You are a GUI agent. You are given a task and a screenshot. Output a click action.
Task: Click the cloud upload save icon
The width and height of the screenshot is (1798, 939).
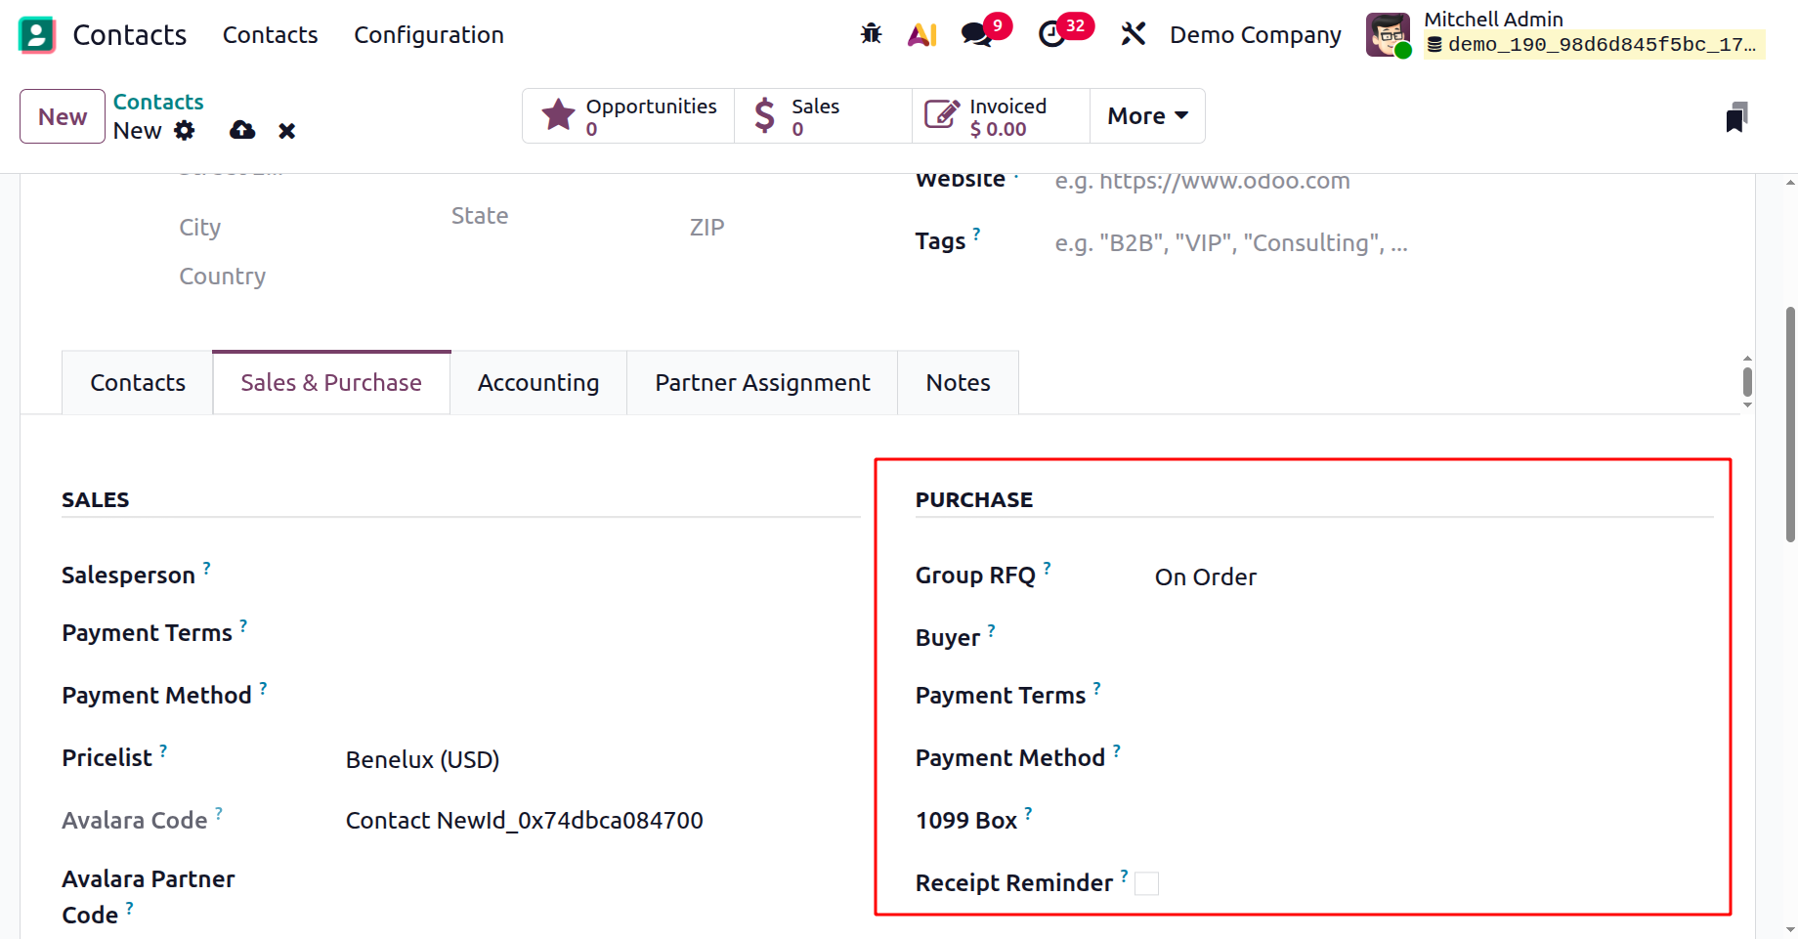(x=242, y=131)
